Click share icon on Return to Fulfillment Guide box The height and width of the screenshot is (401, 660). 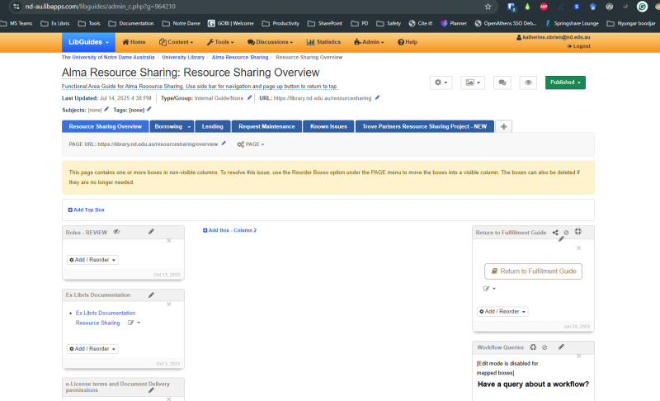[x=555, y=233]
